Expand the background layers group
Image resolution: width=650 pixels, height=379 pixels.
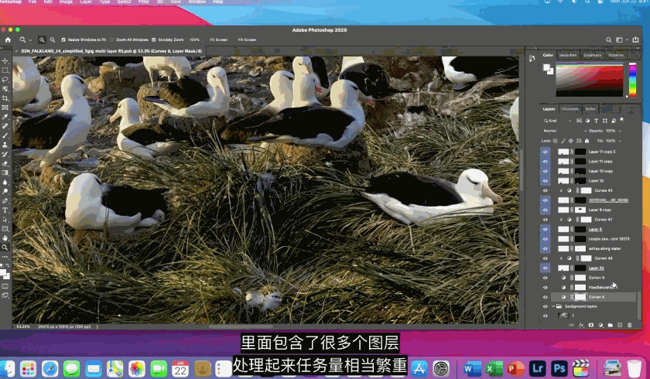click(554, 306)
